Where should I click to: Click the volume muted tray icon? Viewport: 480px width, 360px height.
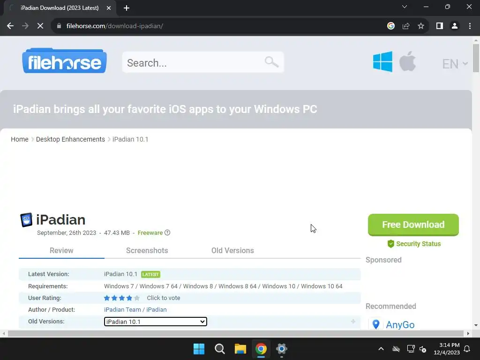click(423, 349)
